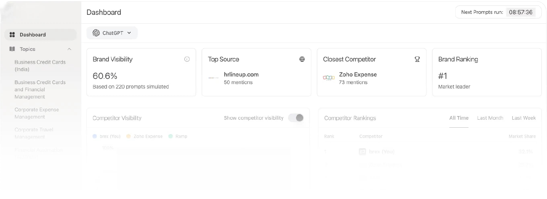Click the Topics book icon
This screenshot has height=199, width=547.
[x=12, y=49]
